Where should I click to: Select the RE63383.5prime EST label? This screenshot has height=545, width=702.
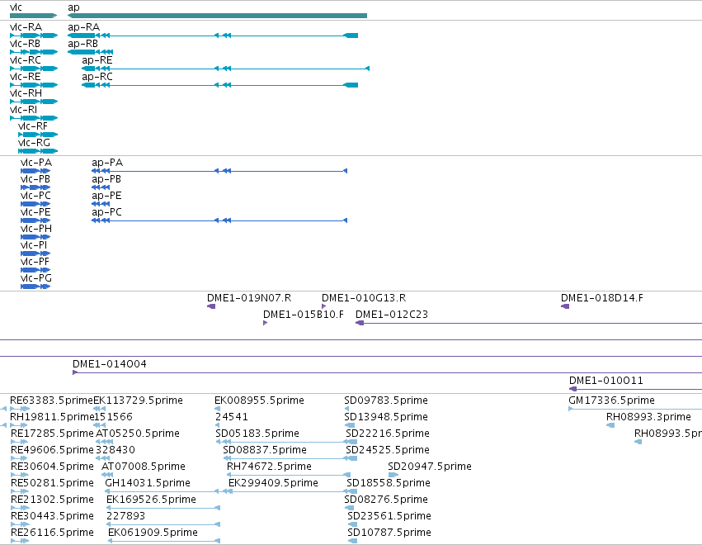tap(51, 400)
